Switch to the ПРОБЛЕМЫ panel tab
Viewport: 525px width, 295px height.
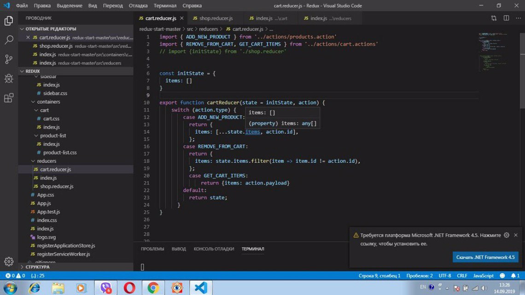152,249
